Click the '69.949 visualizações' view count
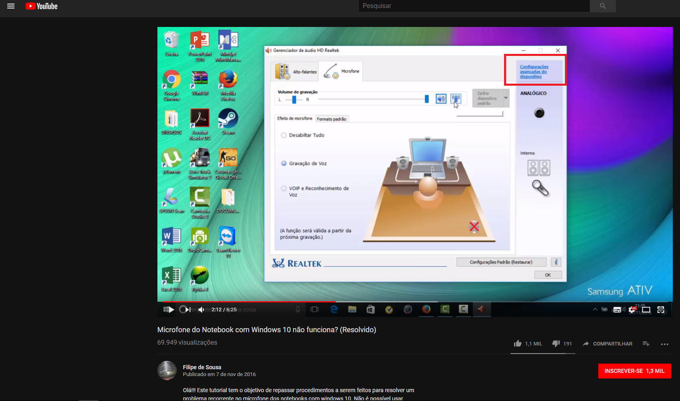Viewport: 680px width, 401px height. pos(187,342)
